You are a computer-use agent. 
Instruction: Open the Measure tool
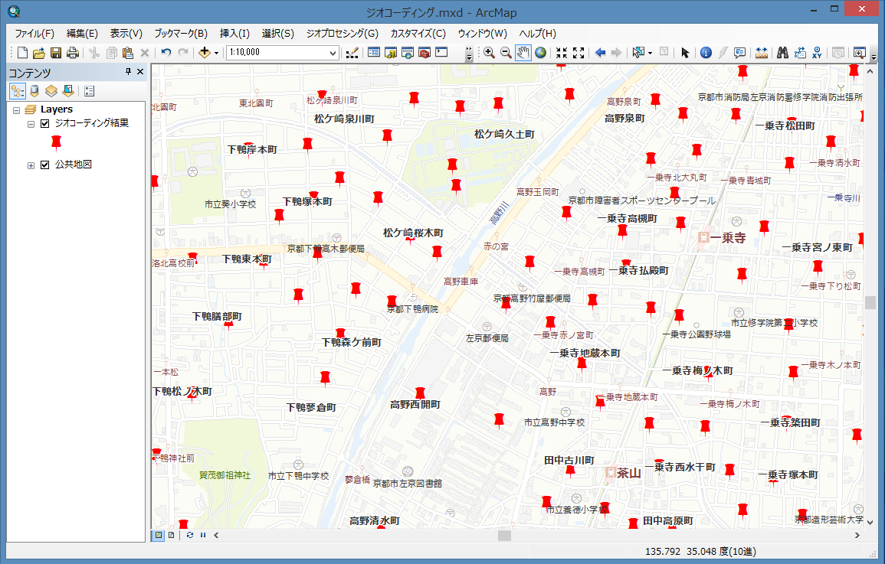[762, 52]
